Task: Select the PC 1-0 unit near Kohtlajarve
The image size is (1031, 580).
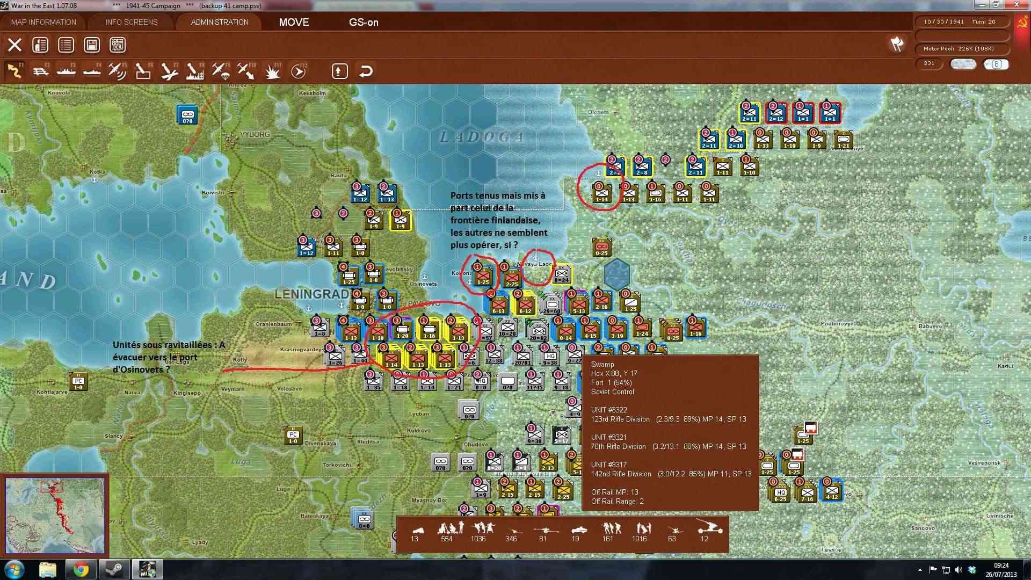Action: (78, 381)
